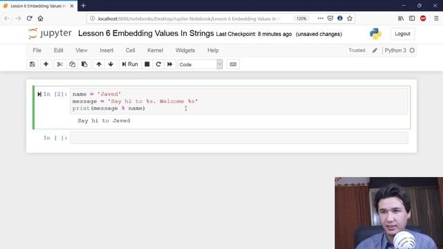Open the cell type dropdown showing Code
This screenshot has height=249, width=443.
(200, 64)
